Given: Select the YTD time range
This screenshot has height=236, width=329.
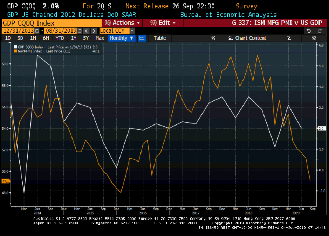Looking at the screenshot, I should pos(60,38).
